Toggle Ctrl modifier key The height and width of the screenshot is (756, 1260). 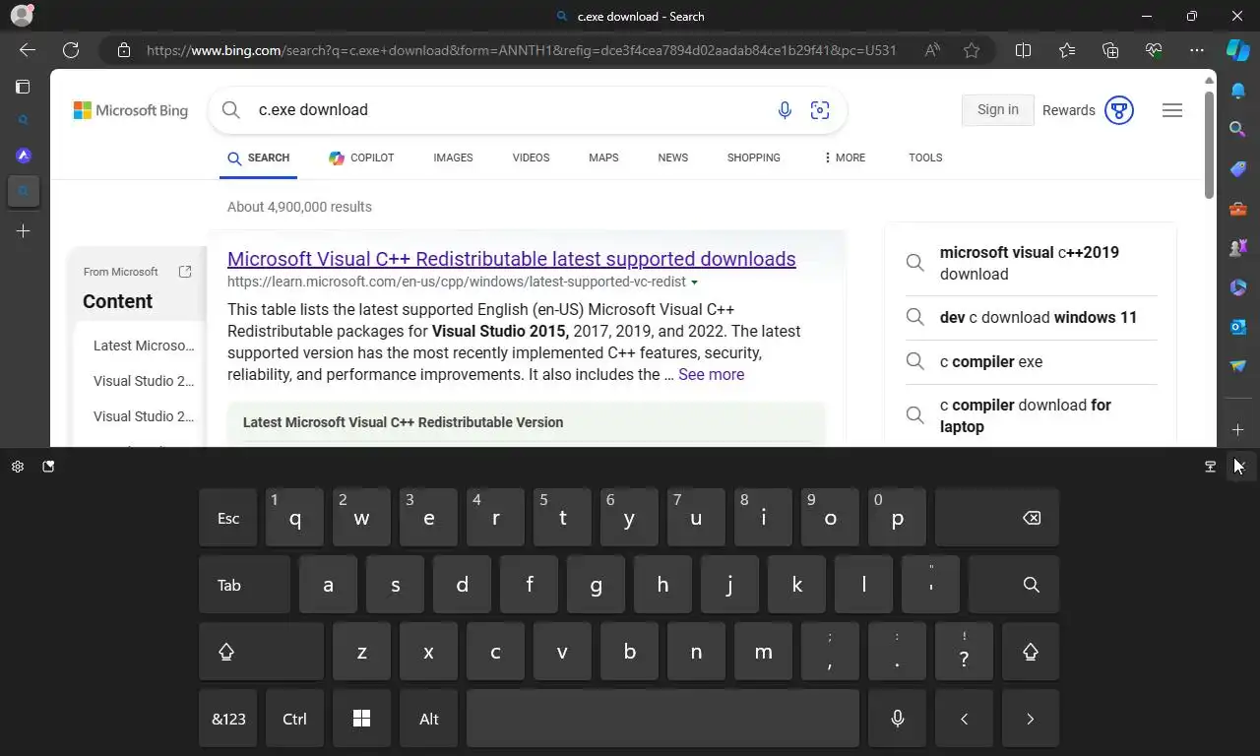294,719
